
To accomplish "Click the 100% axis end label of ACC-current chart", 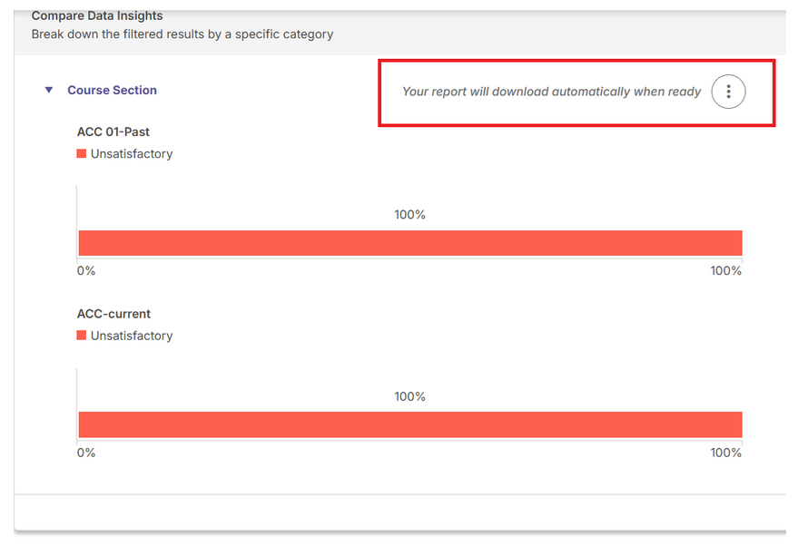I will (x=725, y=453).
